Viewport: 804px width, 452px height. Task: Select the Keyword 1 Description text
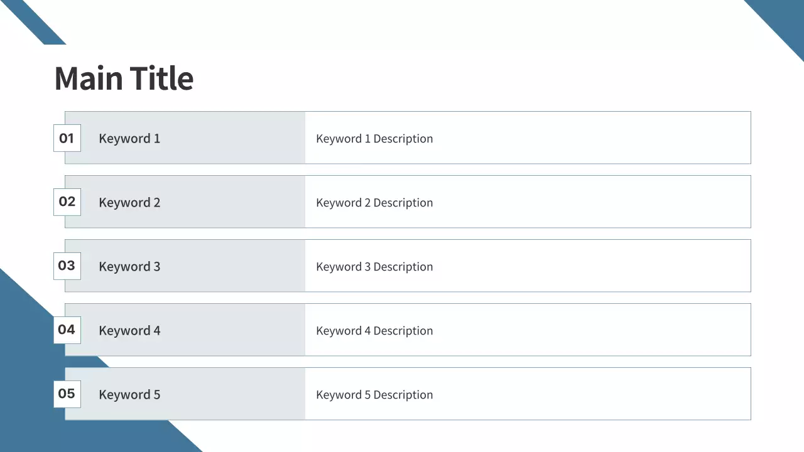374,139
